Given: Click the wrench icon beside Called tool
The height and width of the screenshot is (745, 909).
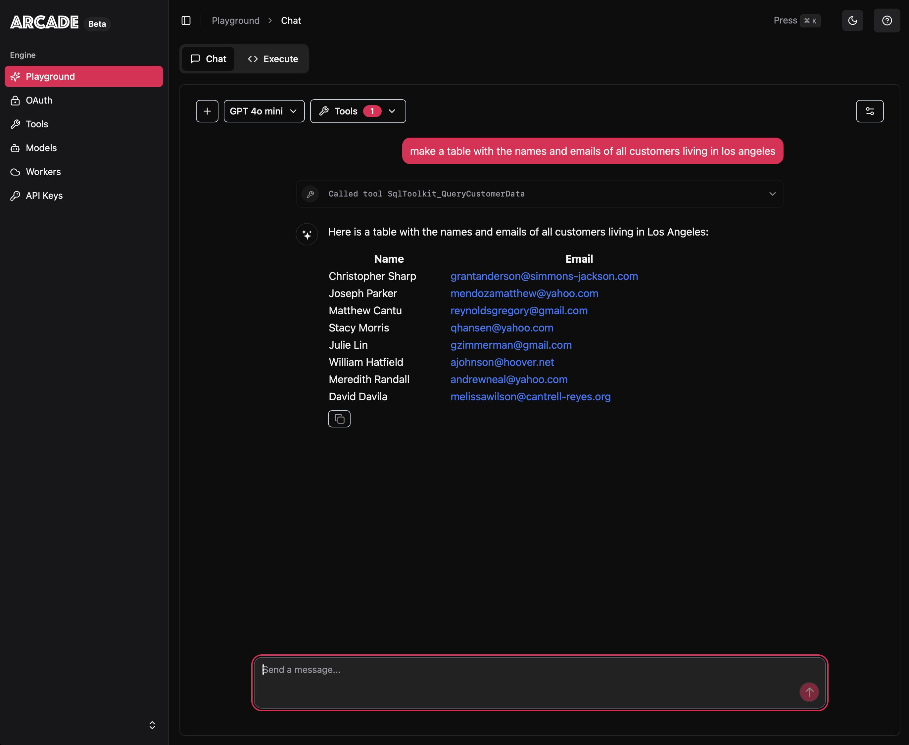Looking at the screenshot, I should tap(311, 194).
